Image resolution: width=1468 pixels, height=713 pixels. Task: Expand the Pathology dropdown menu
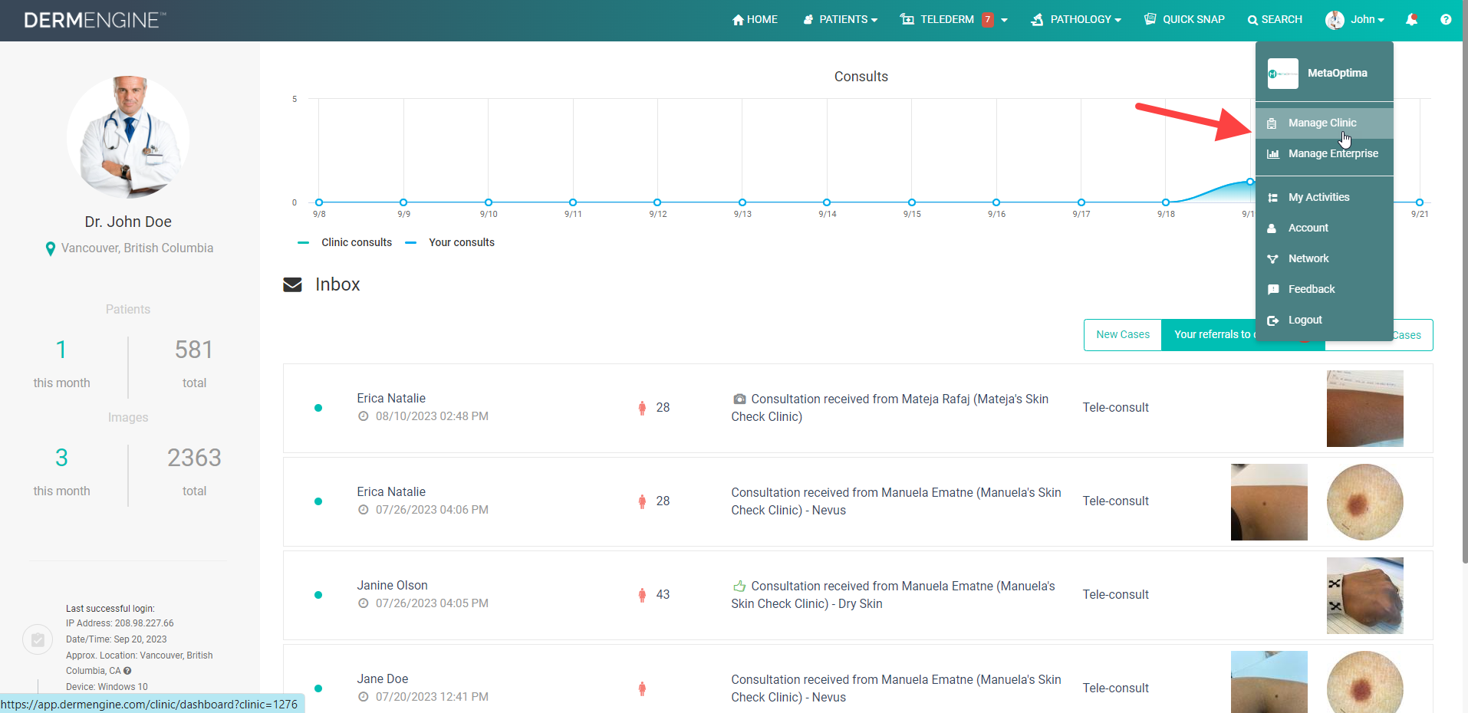click(1076, 20)
